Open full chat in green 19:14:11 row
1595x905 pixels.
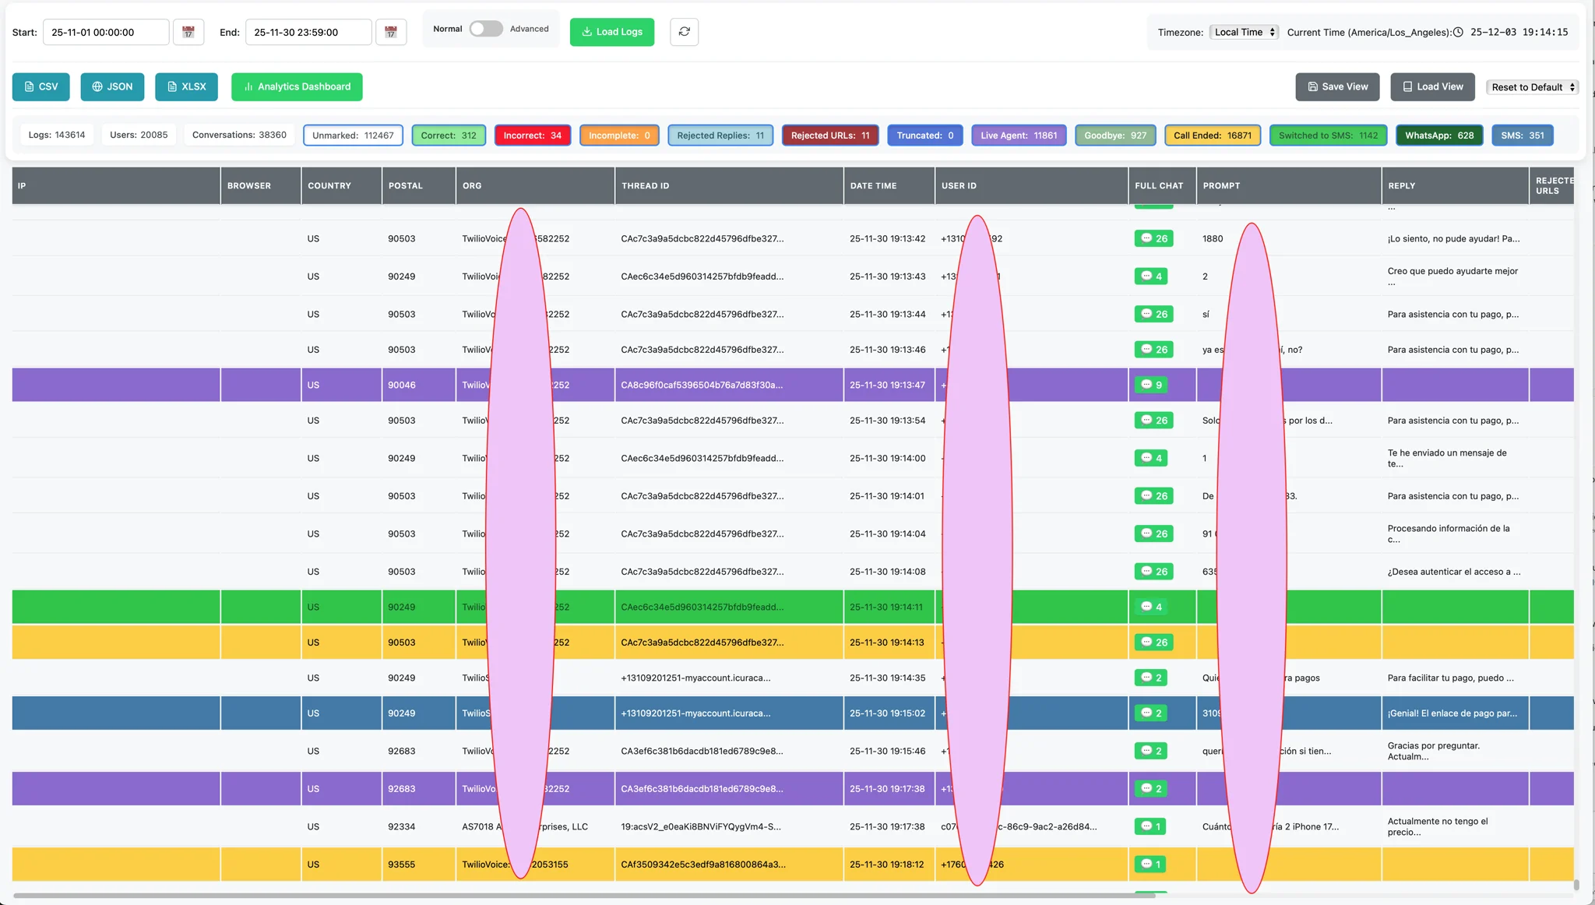coord(1151,607)
